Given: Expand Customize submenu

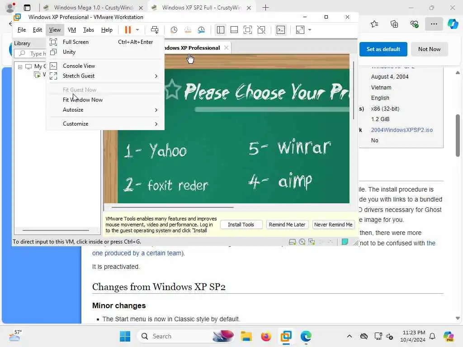Looking at the screenshot, I should pyautogui.click(x=105, y=124).
